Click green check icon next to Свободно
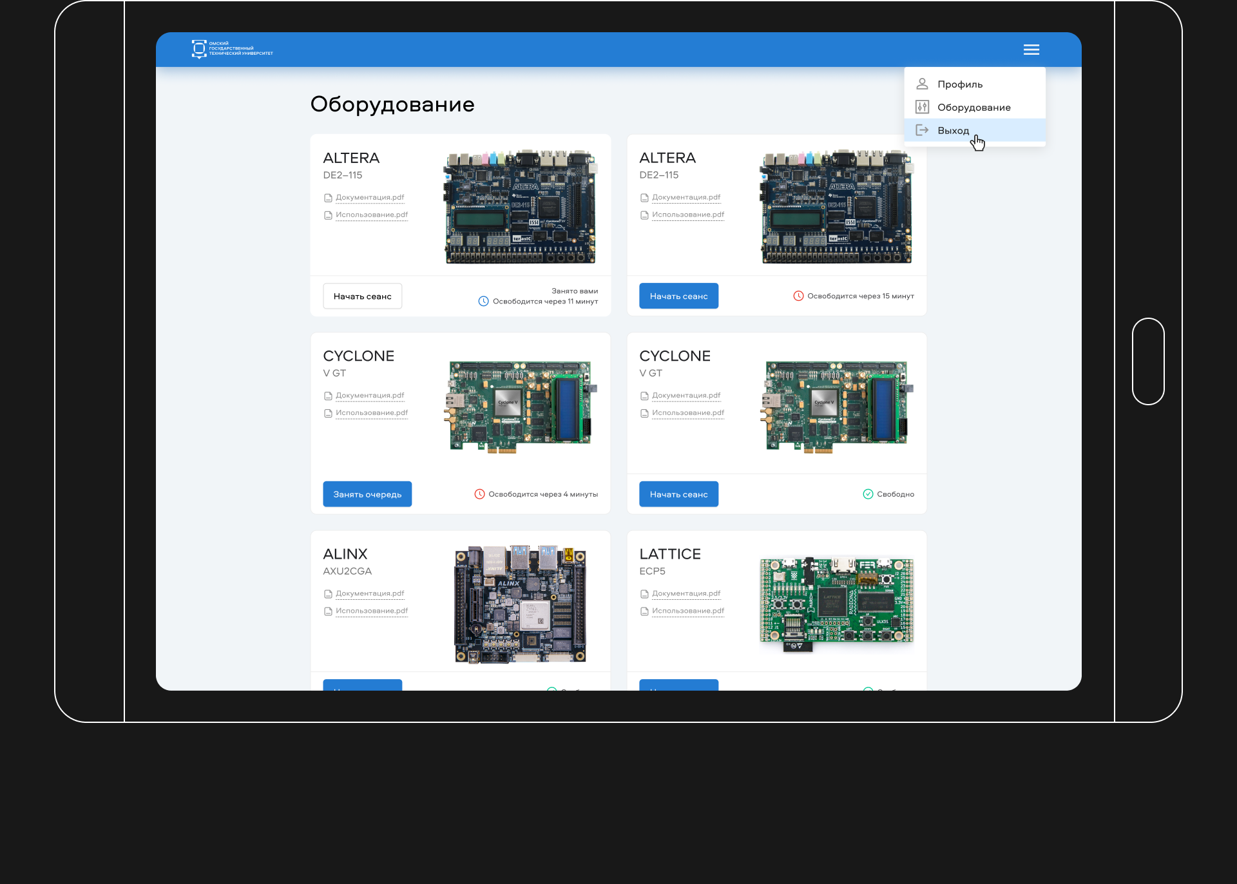Viewport: 1237px width, 884px height. [x=868, y=494]
